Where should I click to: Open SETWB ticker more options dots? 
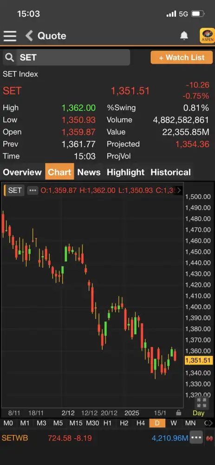(x=196, y=438)
